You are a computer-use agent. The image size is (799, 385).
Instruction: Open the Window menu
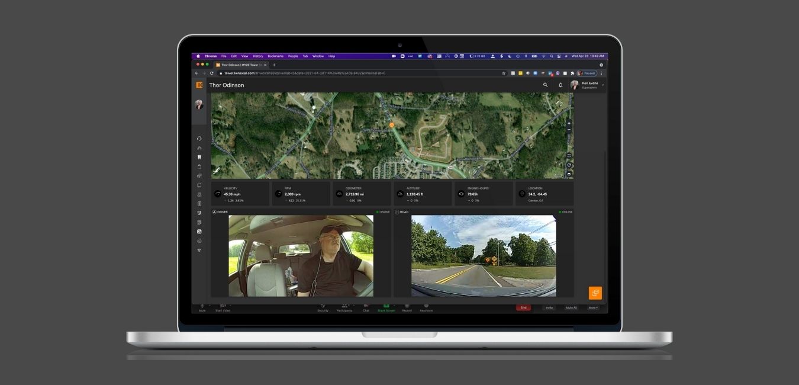[x=318, y=56]
